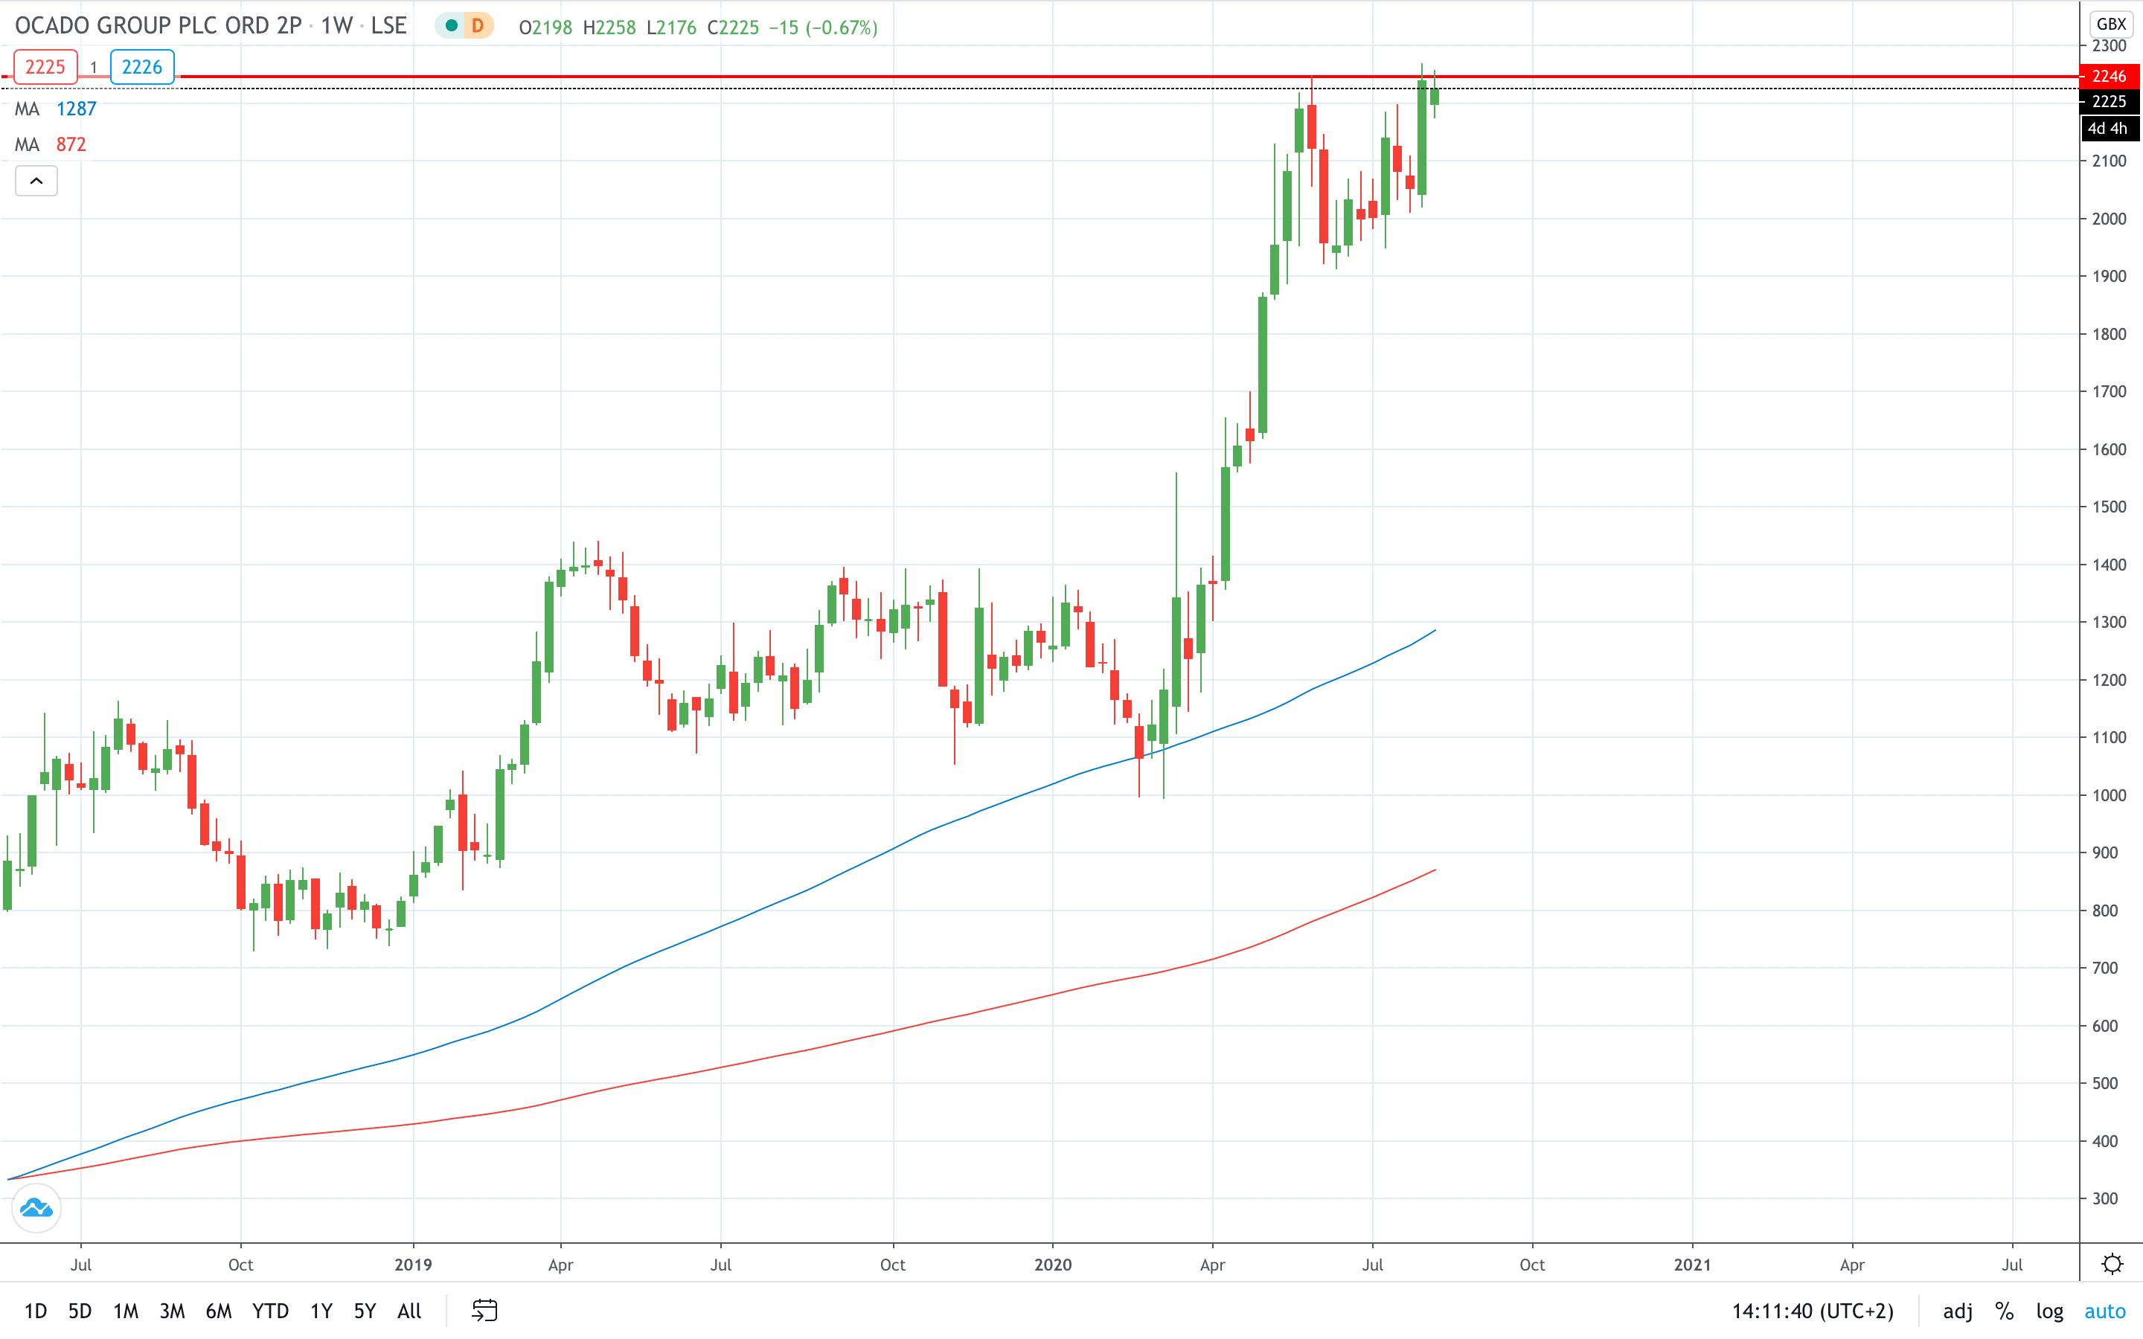Click the C2225 close value in header

click(x=732, y=28)
